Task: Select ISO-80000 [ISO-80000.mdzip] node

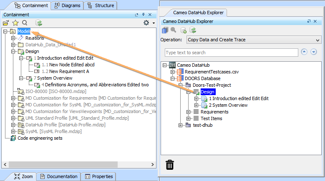Action: (x=56, y=91)
